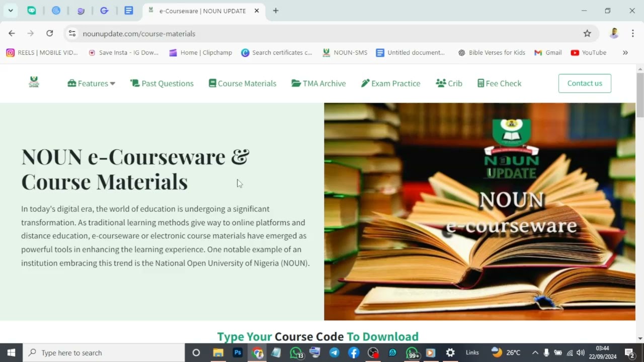Click the NOUN e-courseware banner image
Viewport: 644px width, 362px height.
[x=479, y=212]
